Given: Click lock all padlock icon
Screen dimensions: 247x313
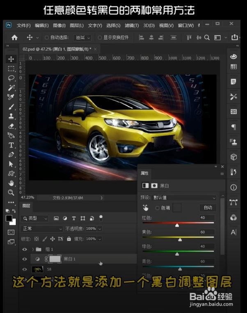Looking at the screenshot, I should (x=69, y=239).
